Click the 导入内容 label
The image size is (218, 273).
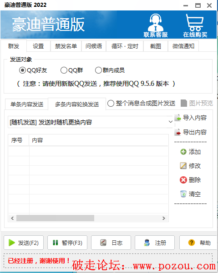[195, 118]
